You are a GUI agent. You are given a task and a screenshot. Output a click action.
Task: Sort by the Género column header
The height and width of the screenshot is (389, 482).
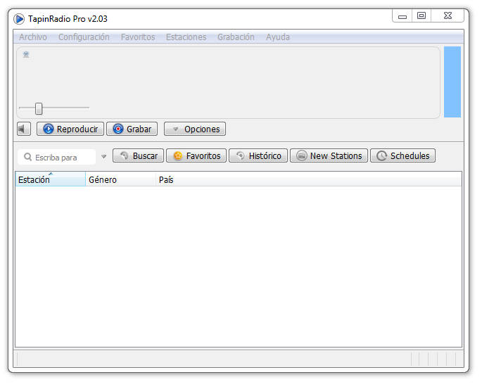click(x=120, y=179)
